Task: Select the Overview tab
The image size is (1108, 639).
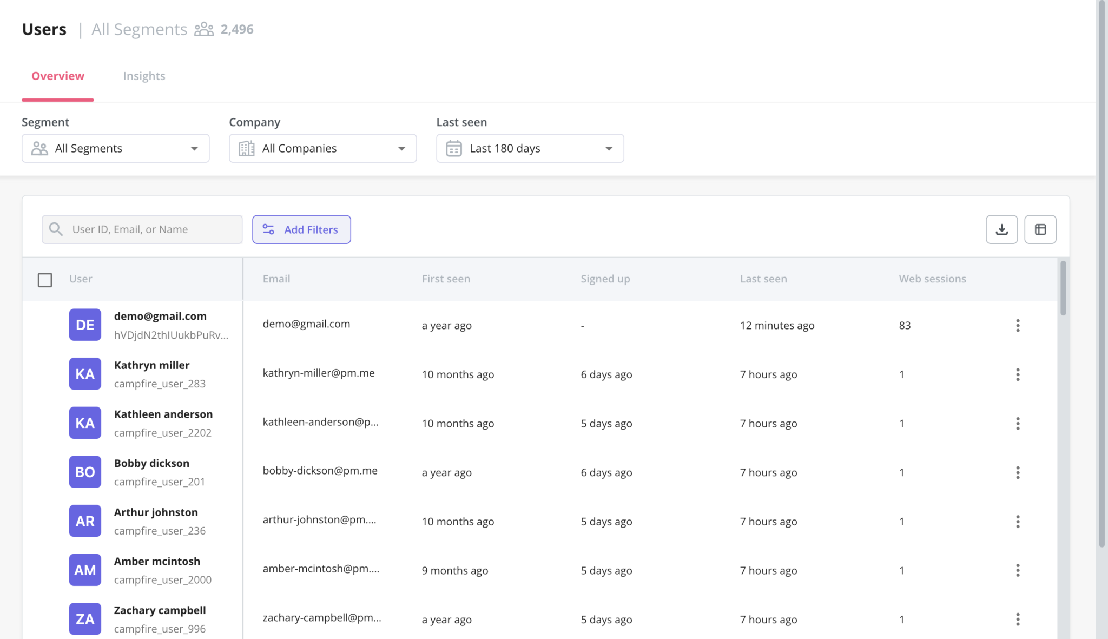Action: point(57,75)
